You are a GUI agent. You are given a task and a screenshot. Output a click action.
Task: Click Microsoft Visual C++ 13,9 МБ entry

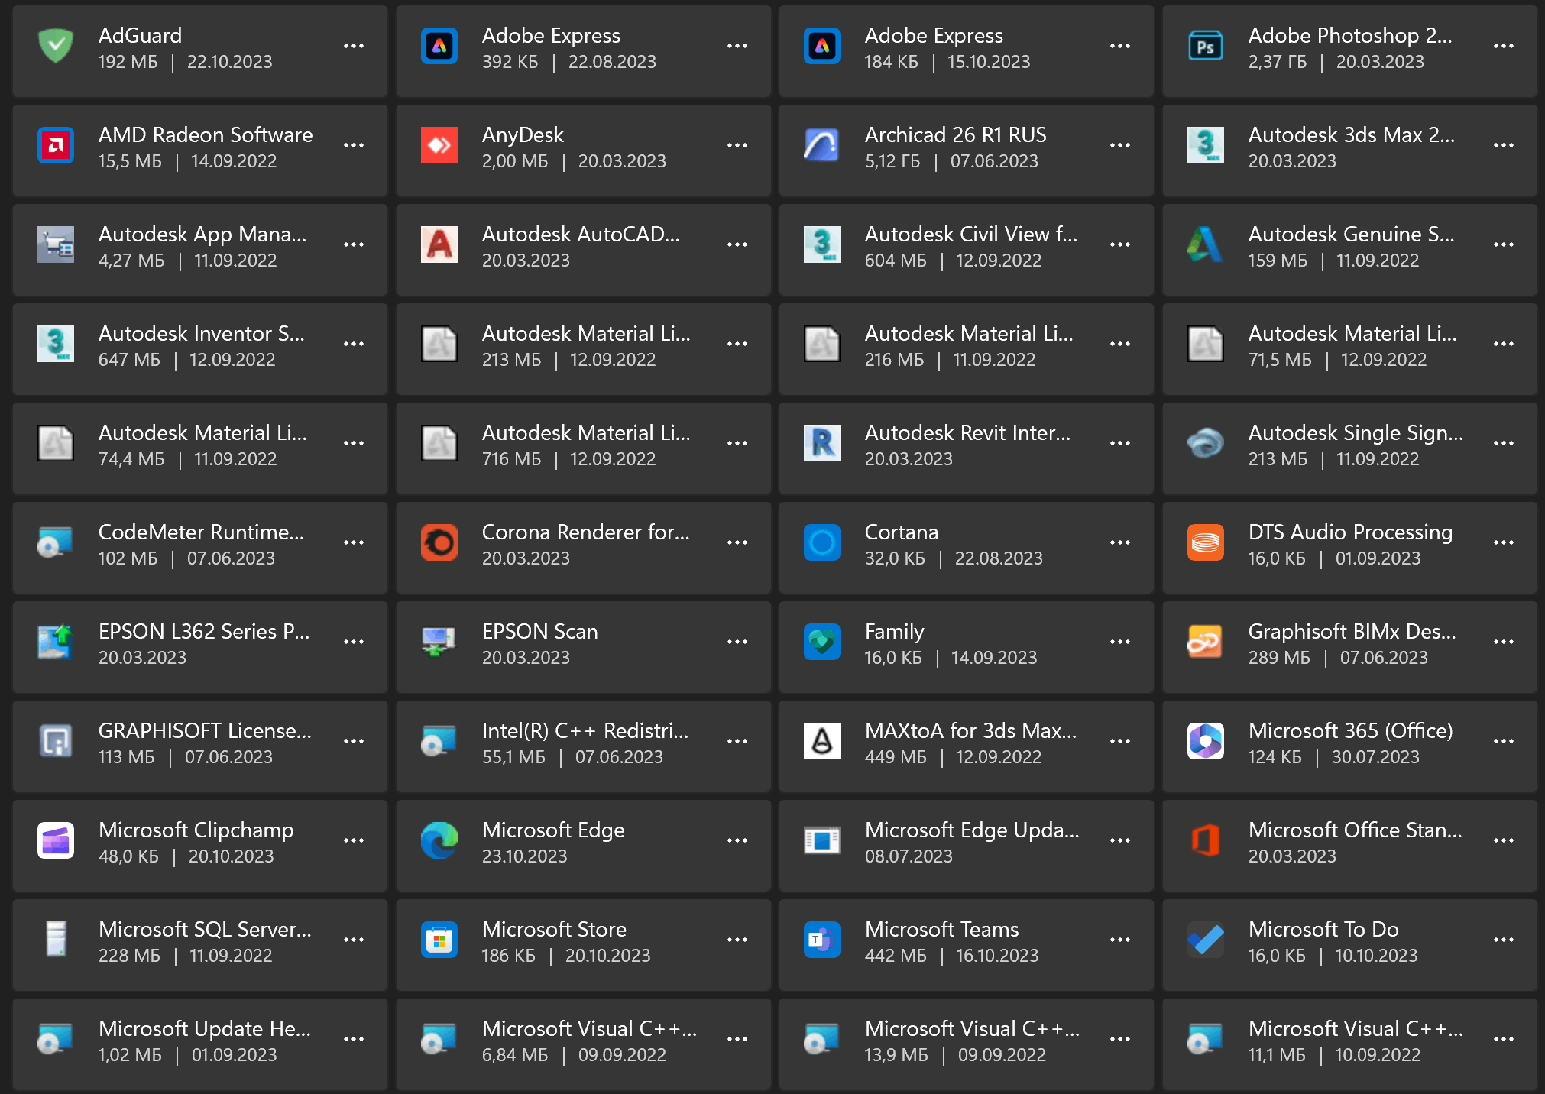[x=966, y=1044]
